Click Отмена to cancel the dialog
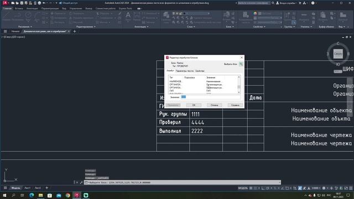 pos(214,105)
